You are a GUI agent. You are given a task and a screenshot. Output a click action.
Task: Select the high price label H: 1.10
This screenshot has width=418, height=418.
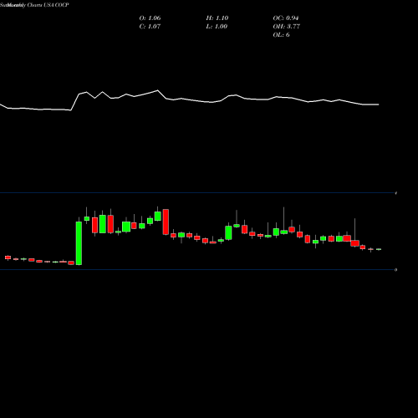pos(217,18)
